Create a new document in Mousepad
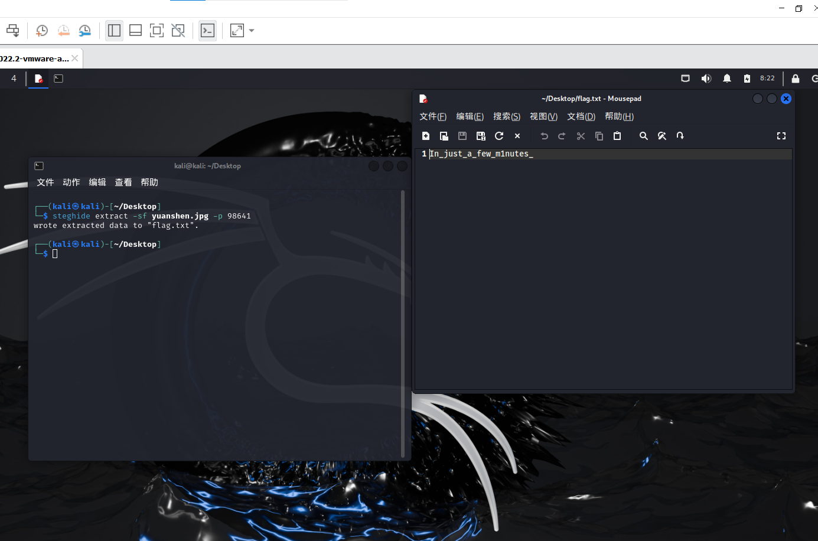The width and height of the screenshot is (818, 541). (426, 136)
